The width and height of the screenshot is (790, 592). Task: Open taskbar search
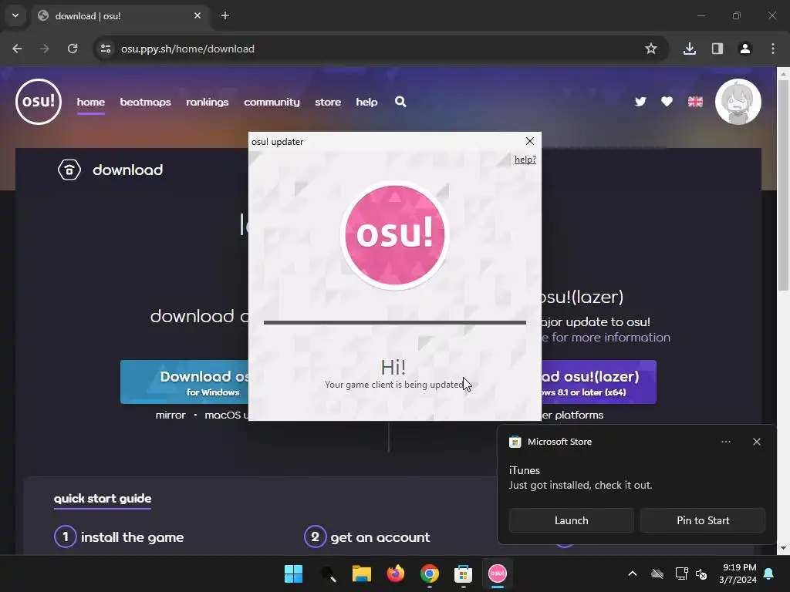328,573
